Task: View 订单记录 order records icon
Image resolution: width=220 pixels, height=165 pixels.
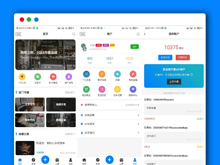Action: pyautogui.click(x=117, y=89)
